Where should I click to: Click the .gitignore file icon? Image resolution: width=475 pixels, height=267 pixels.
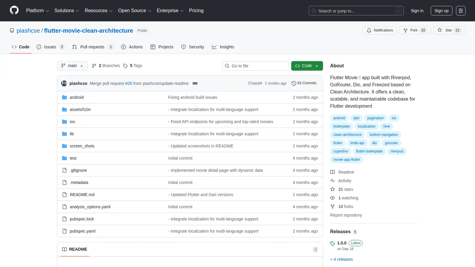coord(64,170)
